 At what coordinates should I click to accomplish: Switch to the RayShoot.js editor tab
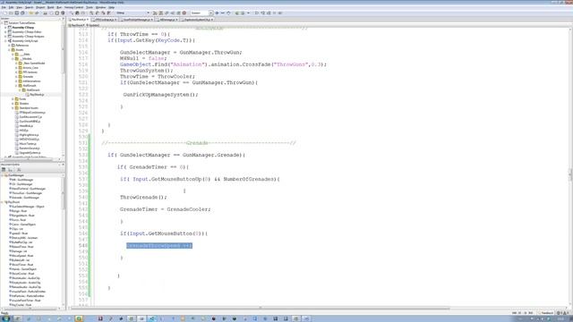pyautogui.click(x=80, y=20)
